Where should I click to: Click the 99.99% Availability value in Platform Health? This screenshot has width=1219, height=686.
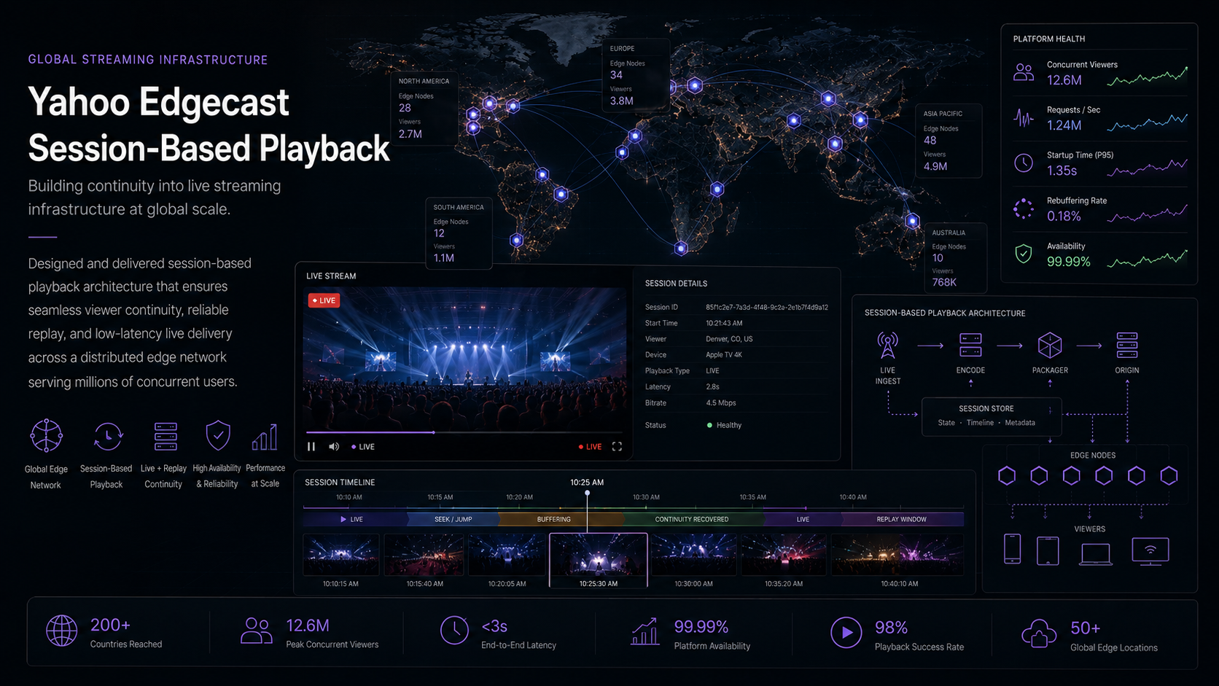pyautogui.click(x=1069, y=262)
